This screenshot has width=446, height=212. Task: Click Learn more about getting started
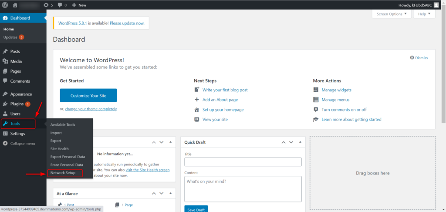[351, 119]
